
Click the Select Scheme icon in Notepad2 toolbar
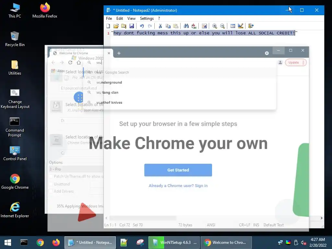[233, 26]
